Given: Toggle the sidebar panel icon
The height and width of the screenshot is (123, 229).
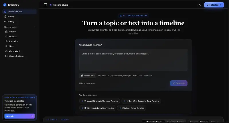Looking at the screenshot, I should [x=46, y=5].
